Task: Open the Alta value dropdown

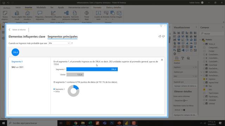Action: pyautogui.click(x=59, y=43)
